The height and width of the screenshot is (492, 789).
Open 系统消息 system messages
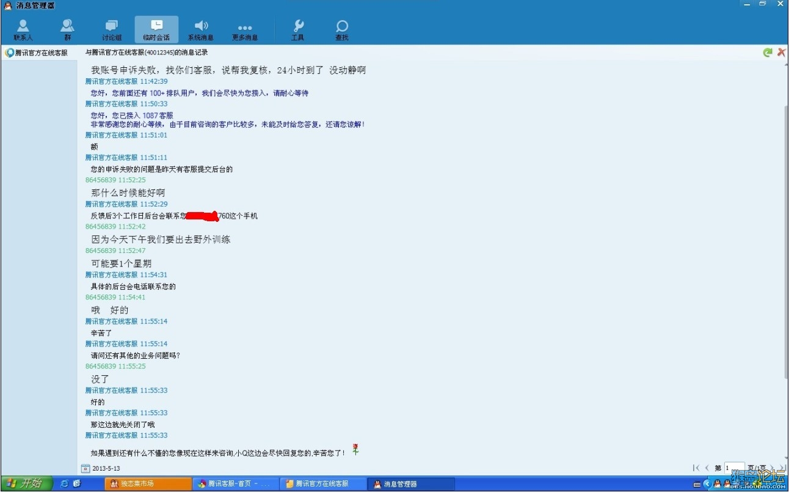(201, 29)
